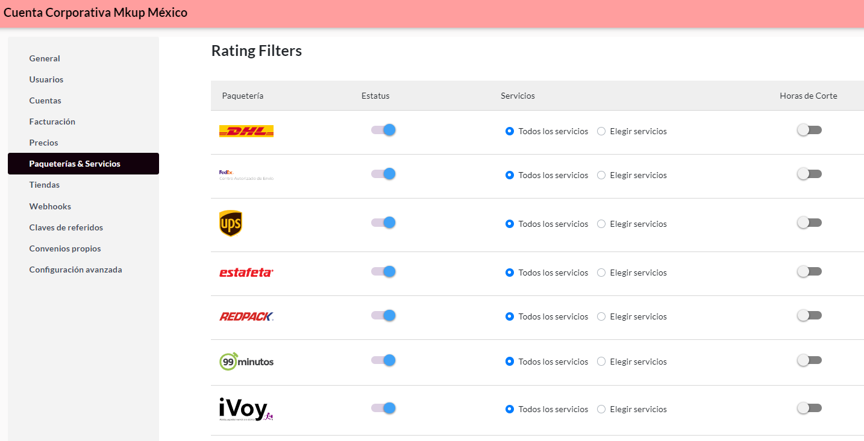Disable the DHL Estatus toggle
Screen dimensions: 864x441
(383, 130)
